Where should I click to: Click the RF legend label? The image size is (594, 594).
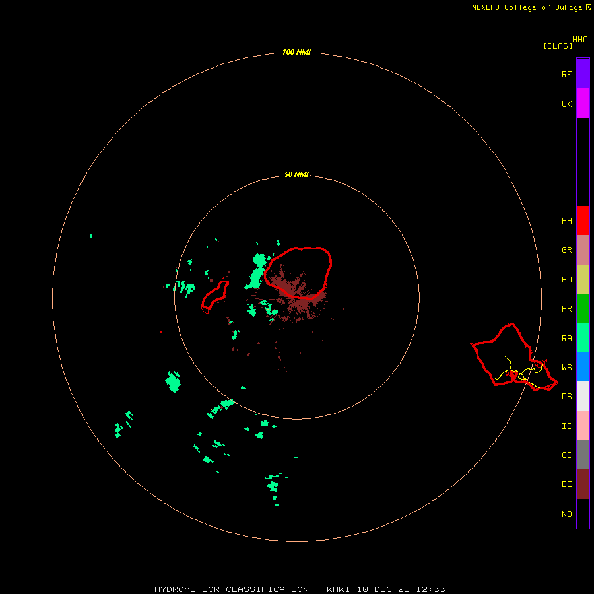coord(567,74)
